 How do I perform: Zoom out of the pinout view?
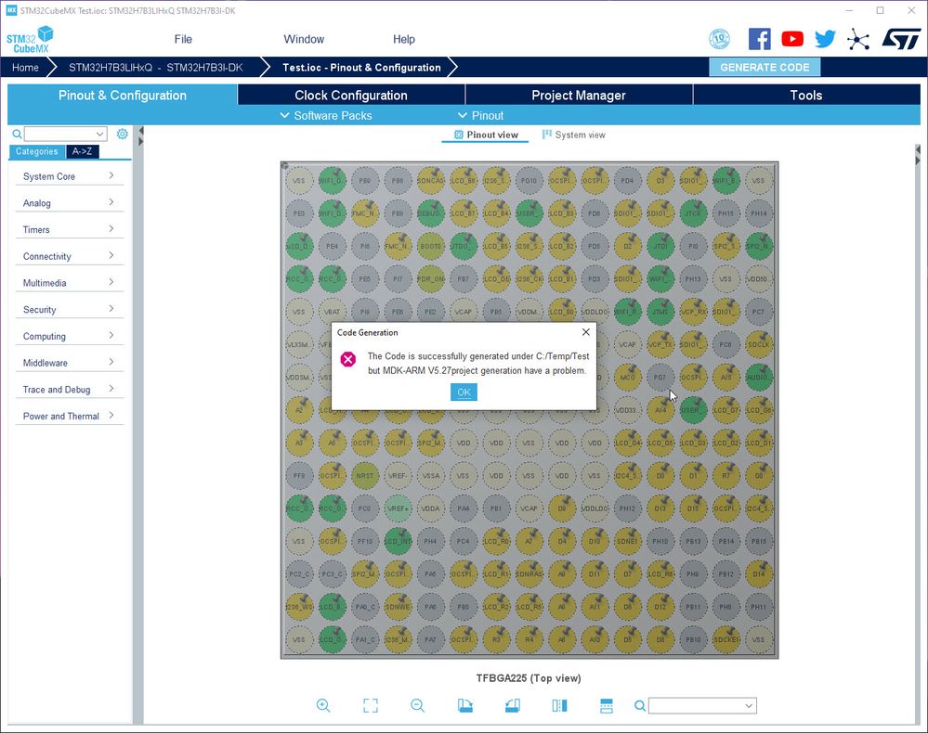pyautogui.click(x=418, y=705)
